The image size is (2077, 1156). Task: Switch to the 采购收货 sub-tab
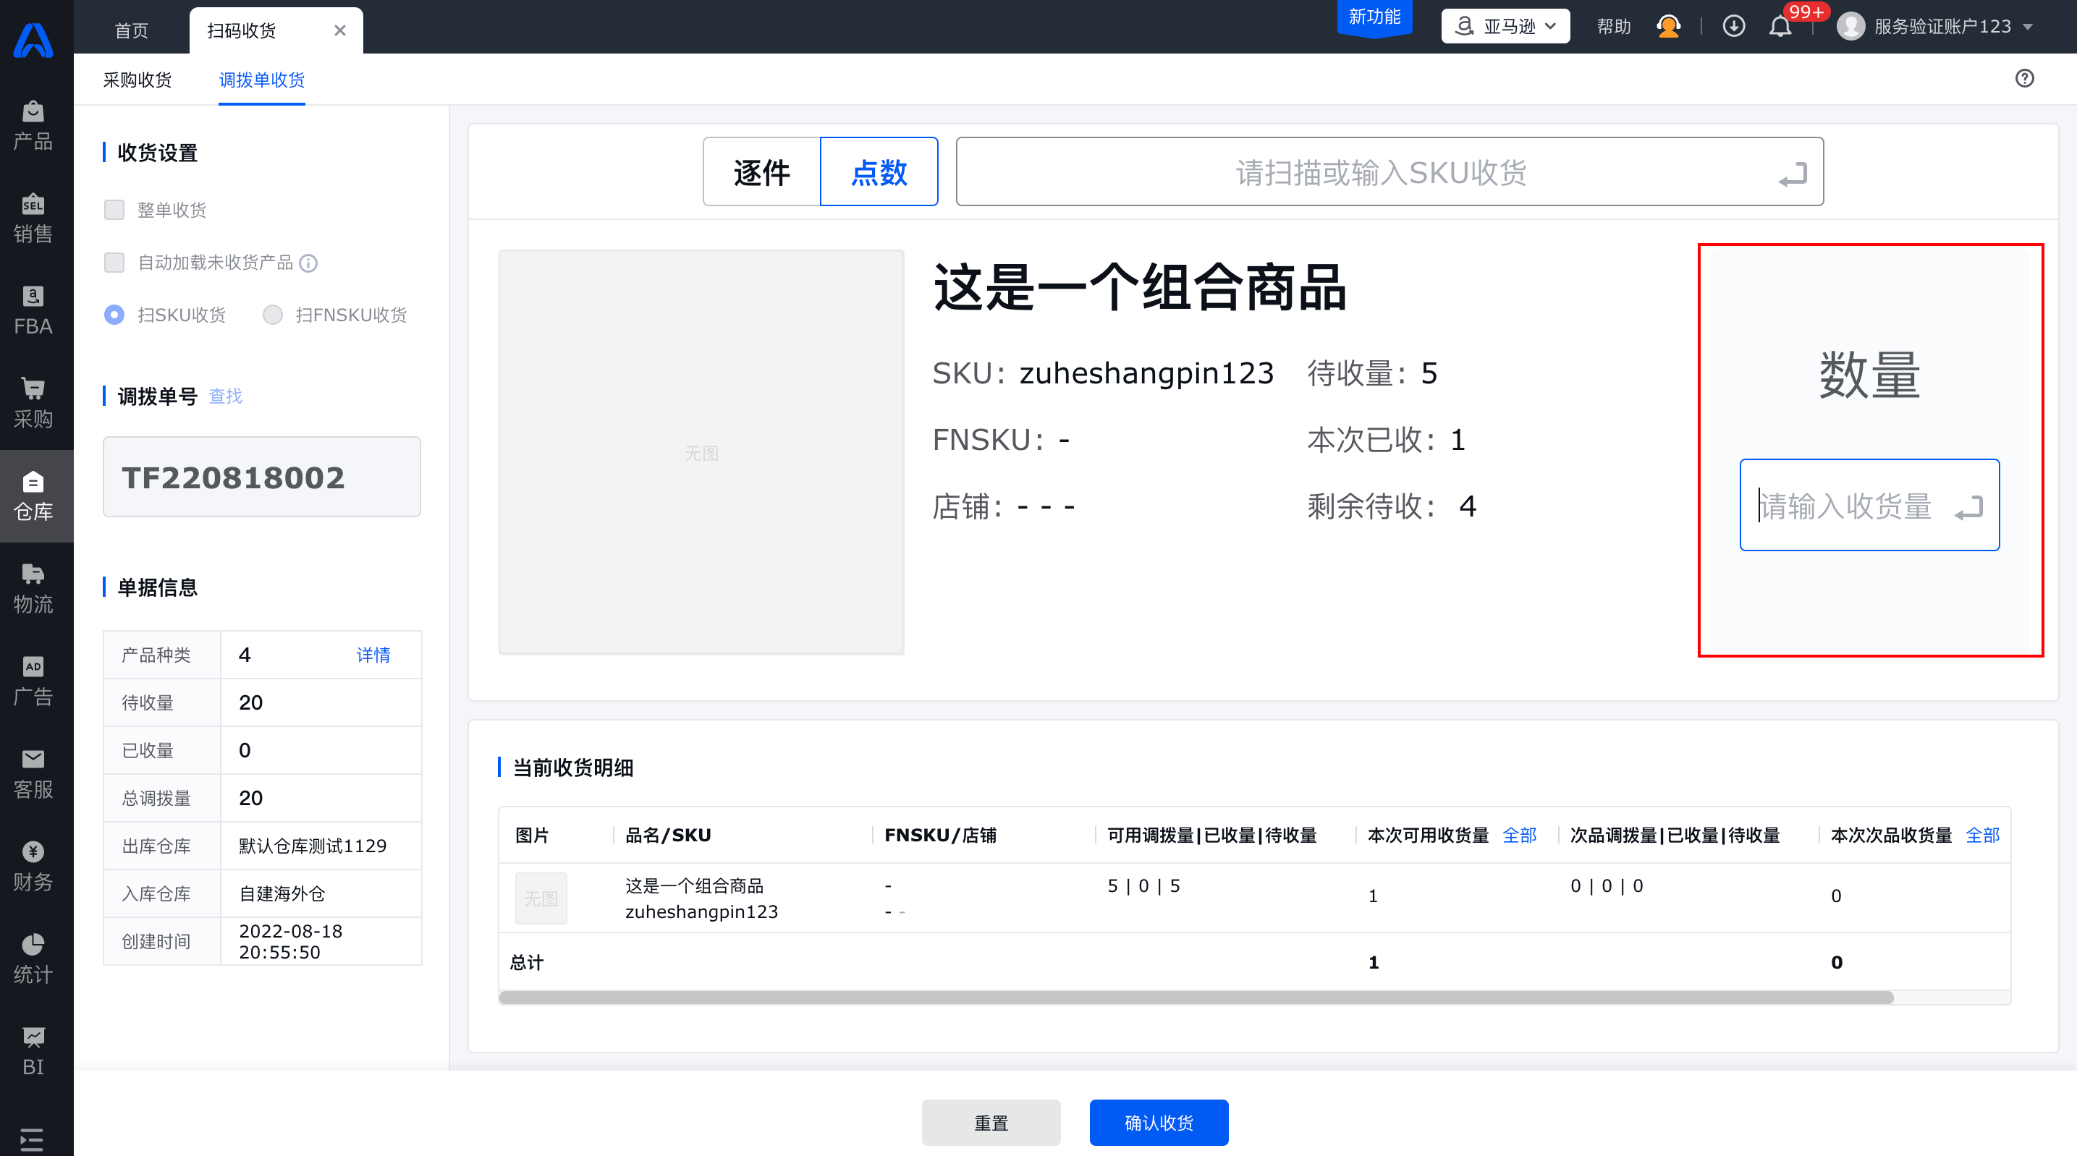click(137, 80)
